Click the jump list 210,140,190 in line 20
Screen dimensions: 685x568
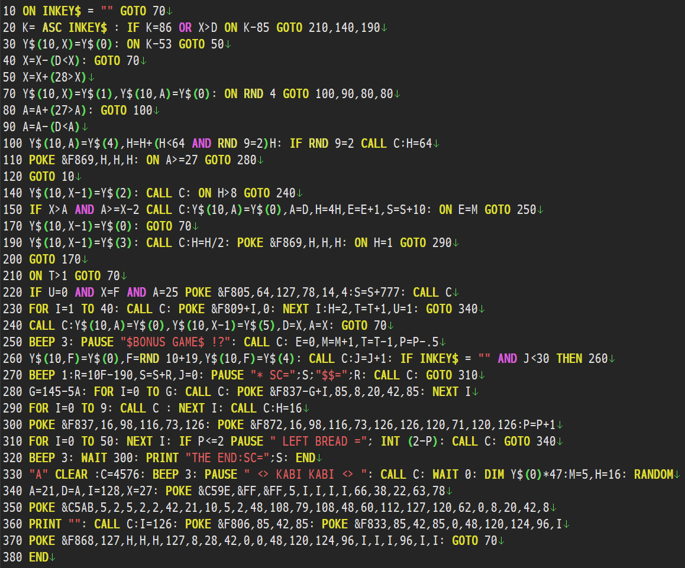[345, 28]
